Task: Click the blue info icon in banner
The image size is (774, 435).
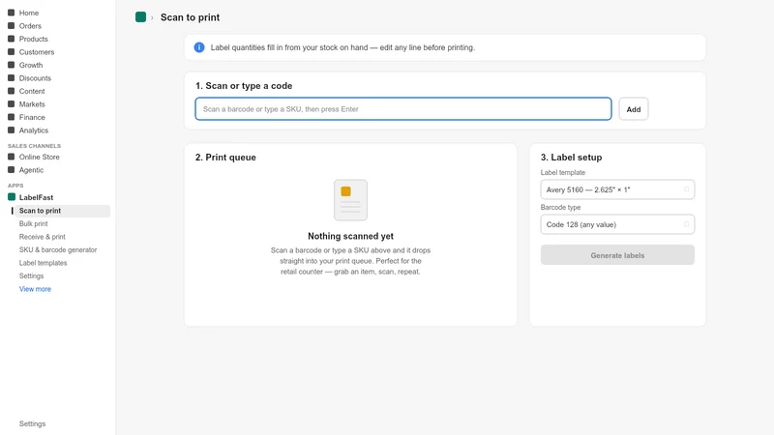Action: coord(199,47)
